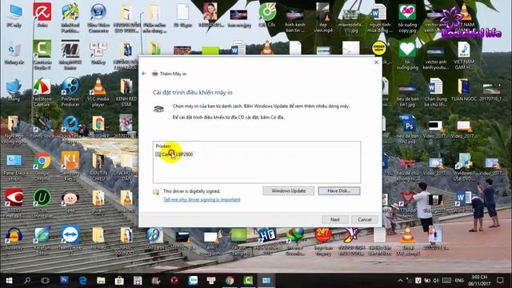Viewport: 512px width, 288px height.
Task: Close the Thêm Máy in dialog
Action: [376, 62]
